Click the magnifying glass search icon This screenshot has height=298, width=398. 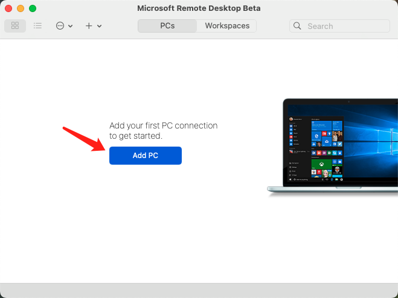(x=297, y=26)
